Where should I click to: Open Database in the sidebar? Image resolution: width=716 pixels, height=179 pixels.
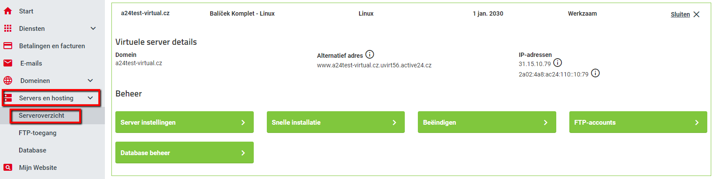(x=32, y=150)
